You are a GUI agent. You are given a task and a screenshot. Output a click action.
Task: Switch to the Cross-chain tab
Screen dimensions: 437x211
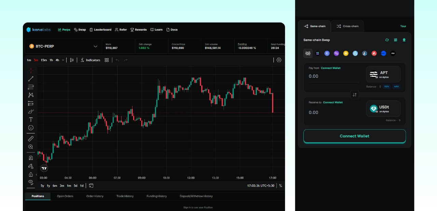347,26
